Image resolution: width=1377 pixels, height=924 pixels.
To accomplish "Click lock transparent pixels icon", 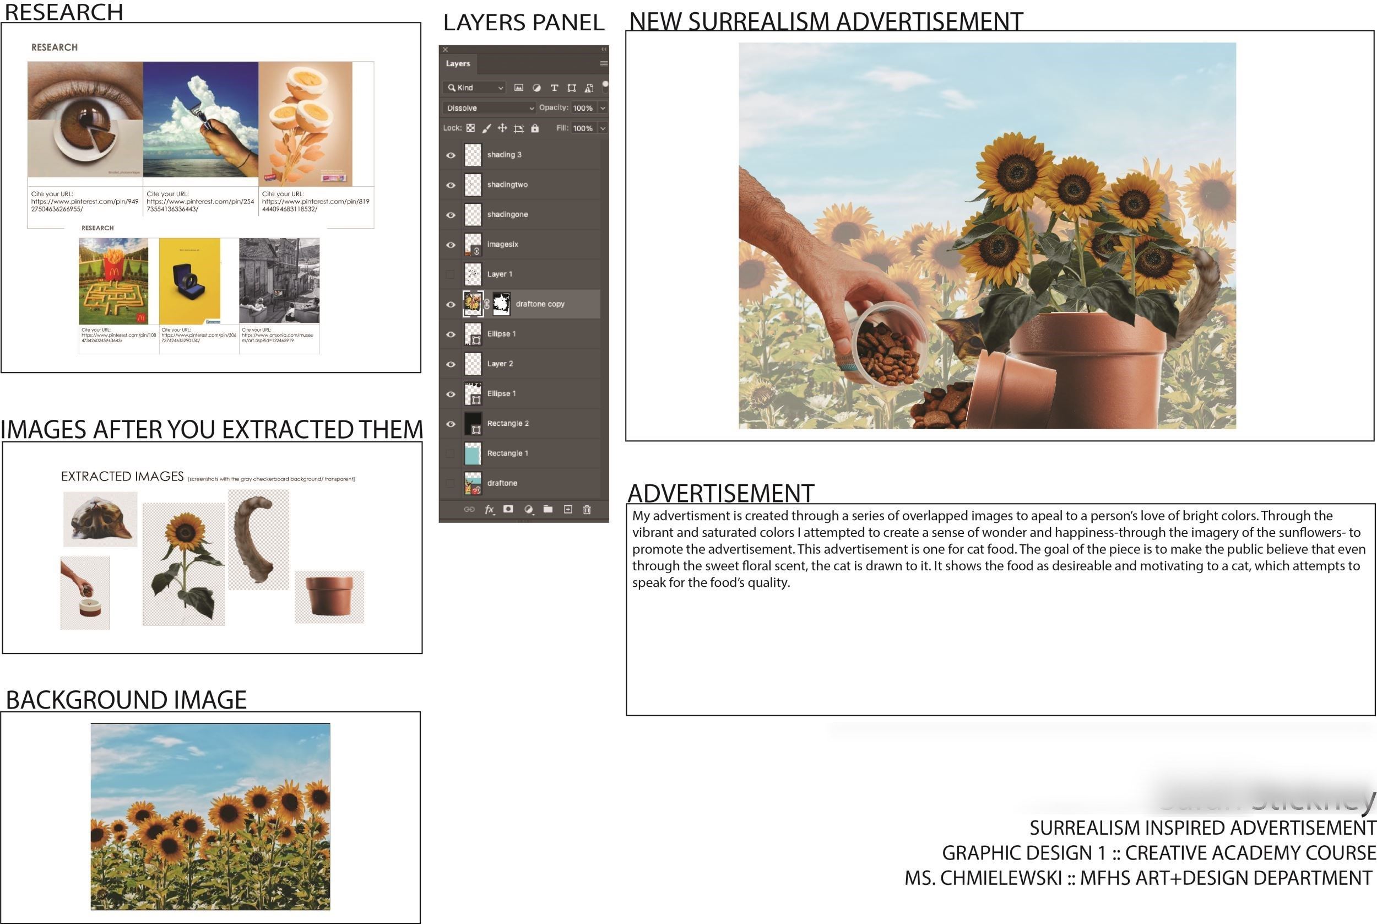I will point(470,128).
